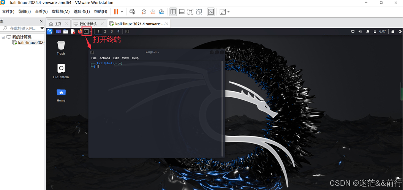Take a snapshot with the clock-plus icon

pos(144,11)
